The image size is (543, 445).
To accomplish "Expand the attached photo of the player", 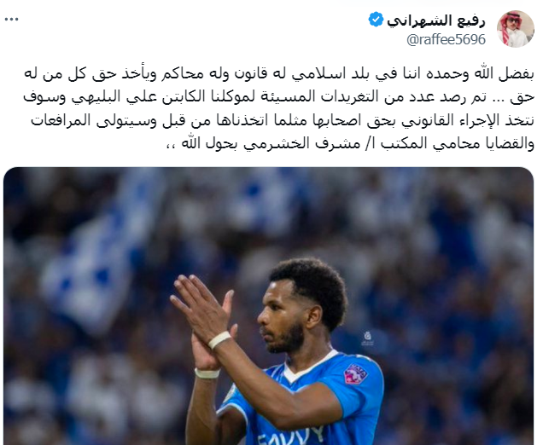I will point(268,306).
